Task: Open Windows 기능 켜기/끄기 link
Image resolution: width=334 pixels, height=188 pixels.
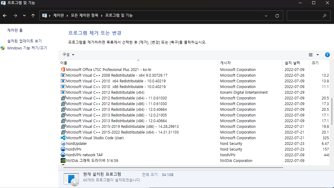Action: (27, 48)
